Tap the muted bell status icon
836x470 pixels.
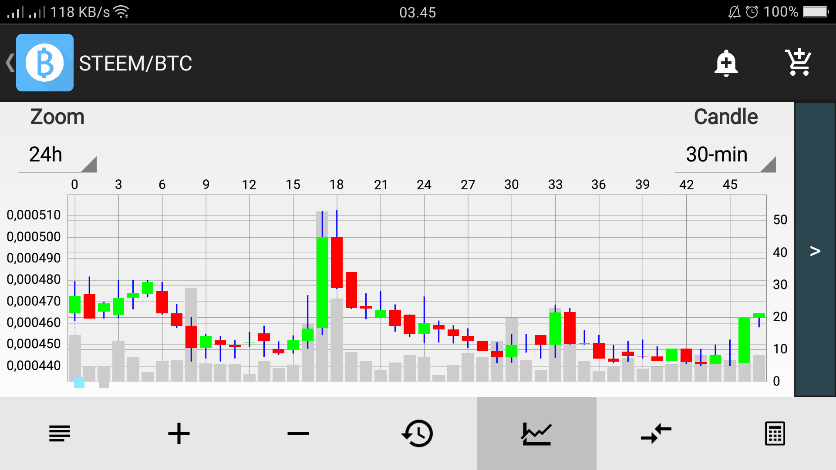tap(734, 12)
